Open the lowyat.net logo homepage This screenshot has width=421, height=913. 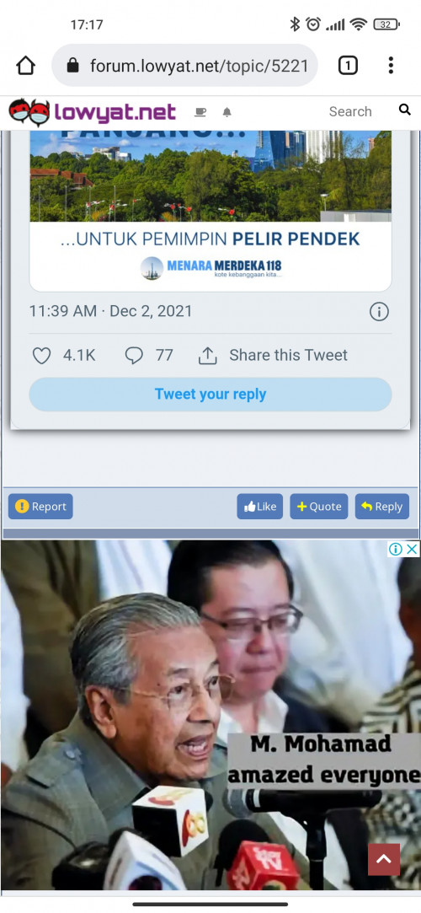tap(93, 112)
